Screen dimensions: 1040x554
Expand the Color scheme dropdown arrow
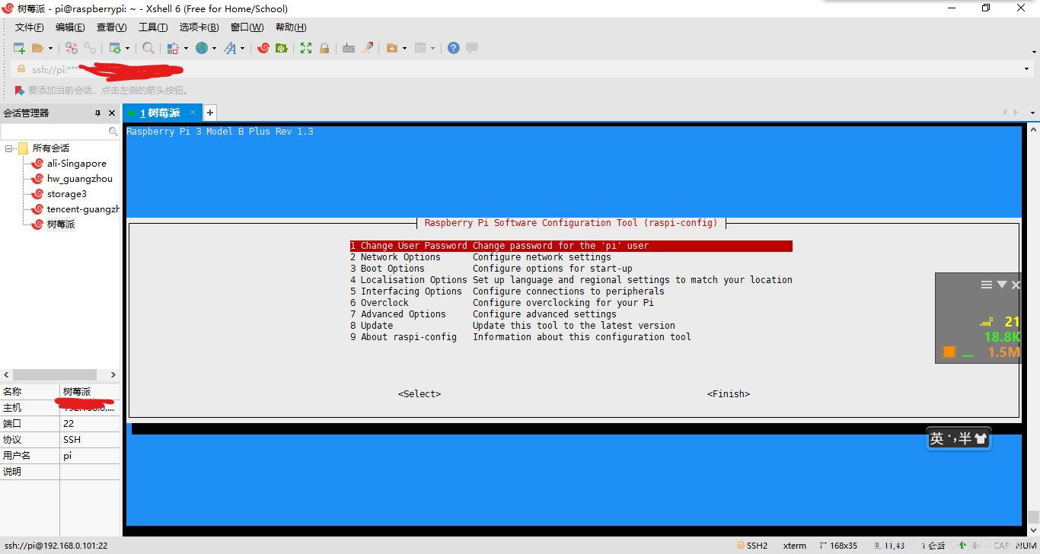point(186,48)
